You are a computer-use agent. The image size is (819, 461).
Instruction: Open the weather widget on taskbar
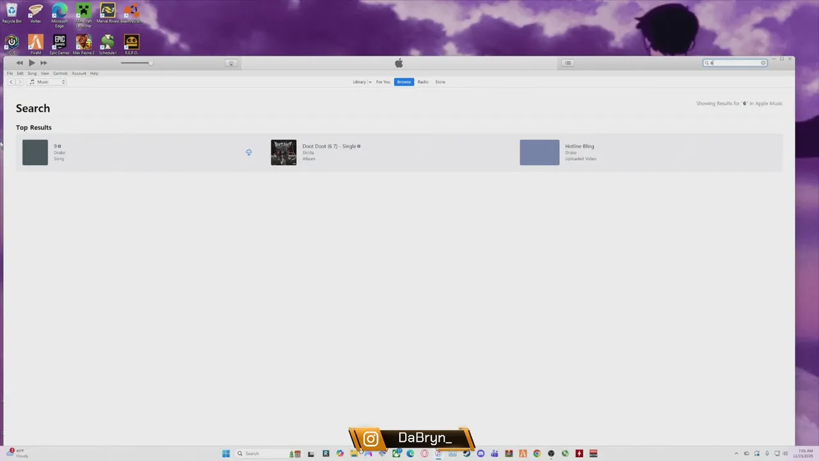(17, 453)
